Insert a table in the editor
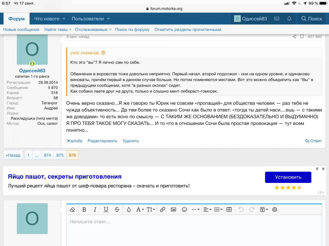Screen dimensions: 329x246 (229, 210)
